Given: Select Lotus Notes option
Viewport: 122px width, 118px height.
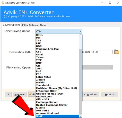Looking at the screenshot, I should [57, 77].
